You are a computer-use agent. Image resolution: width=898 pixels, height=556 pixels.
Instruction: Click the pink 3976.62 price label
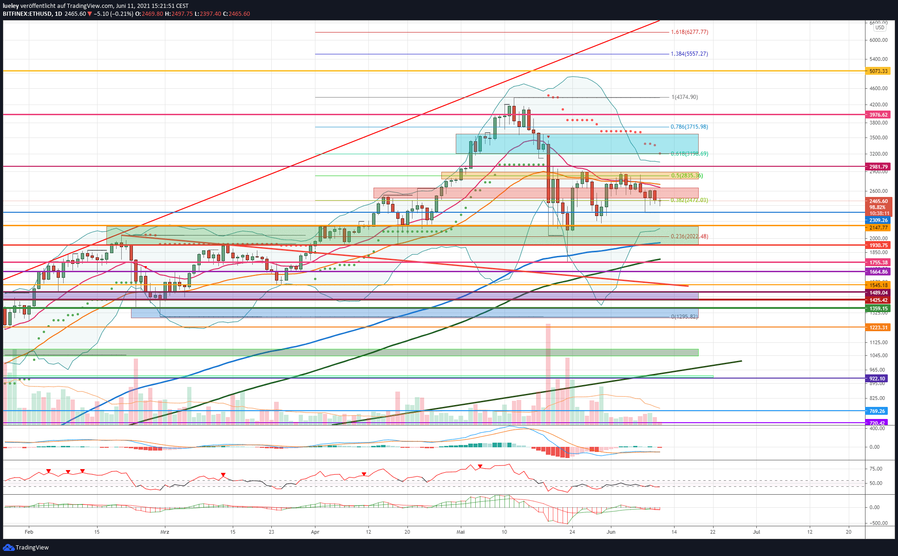coord(878,115)
